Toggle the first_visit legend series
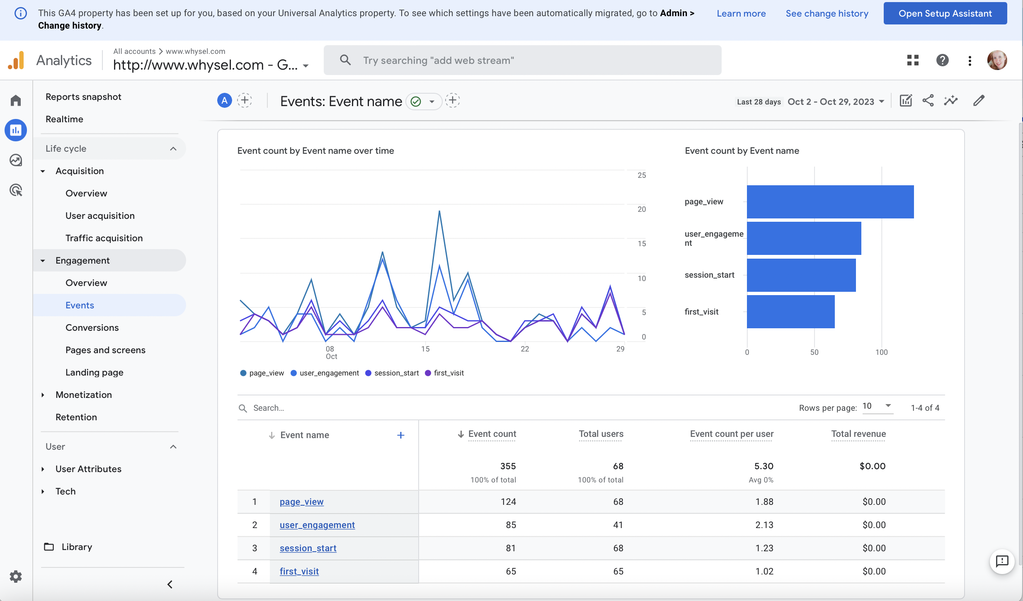The image size is (1023, 601). (448, 373)
